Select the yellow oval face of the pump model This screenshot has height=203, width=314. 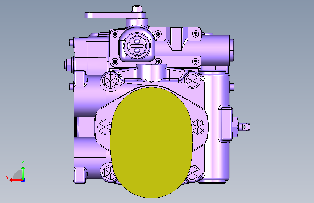151,142
